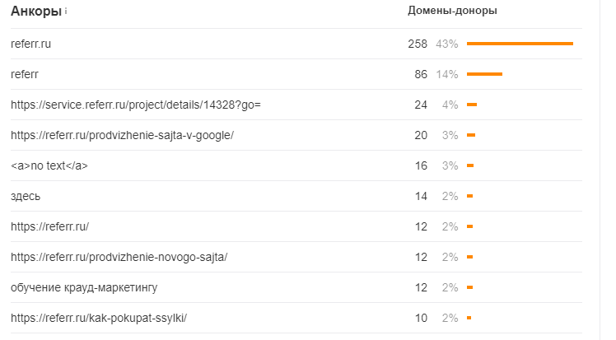
Task: Click the 16 donor domains value
Action: 421,165
